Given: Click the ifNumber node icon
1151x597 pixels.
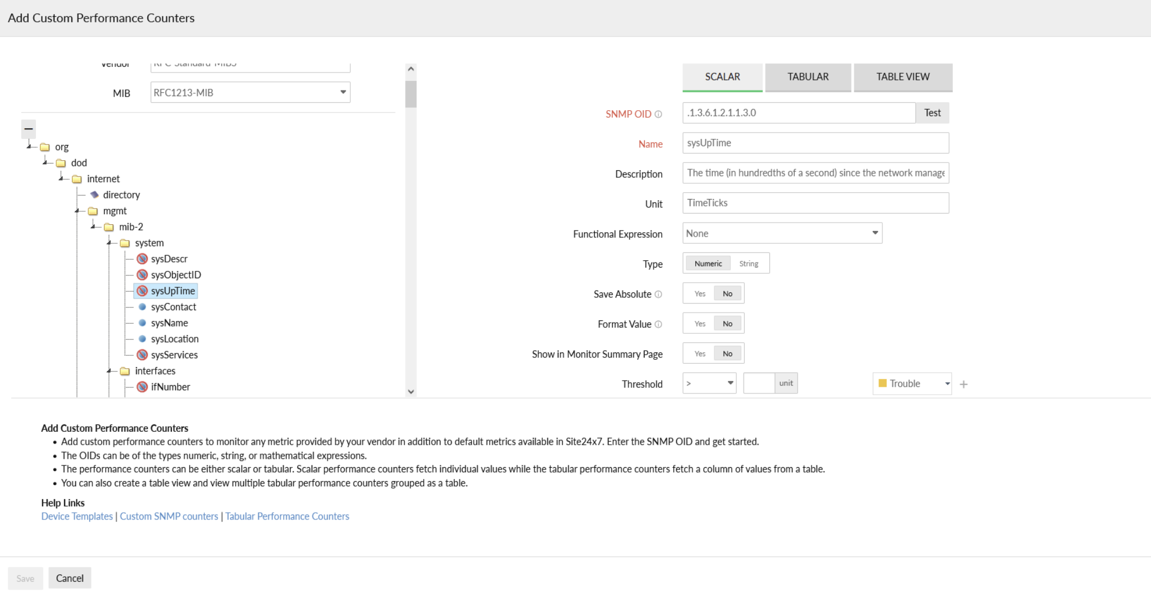Looking at the screenshot, I should [x=142, y=387].
